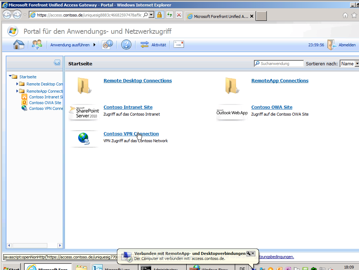
Task: Click the search magnifier in the address bar
Action: point(145,15)
